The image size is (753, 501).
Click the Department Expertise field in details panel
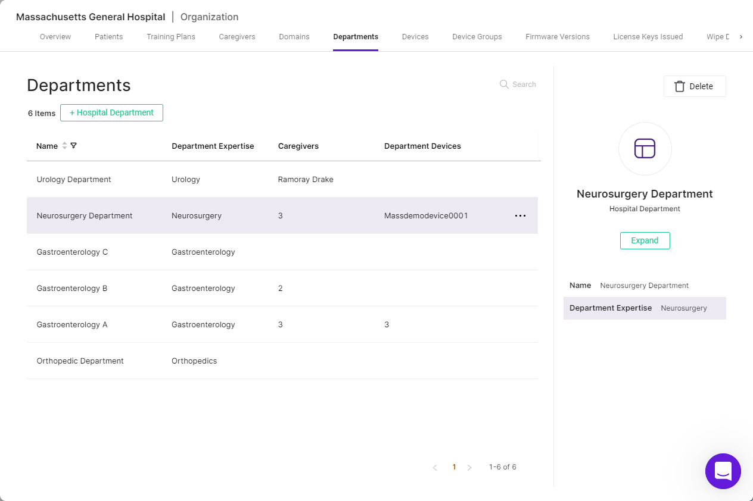[x=645, y=308]
